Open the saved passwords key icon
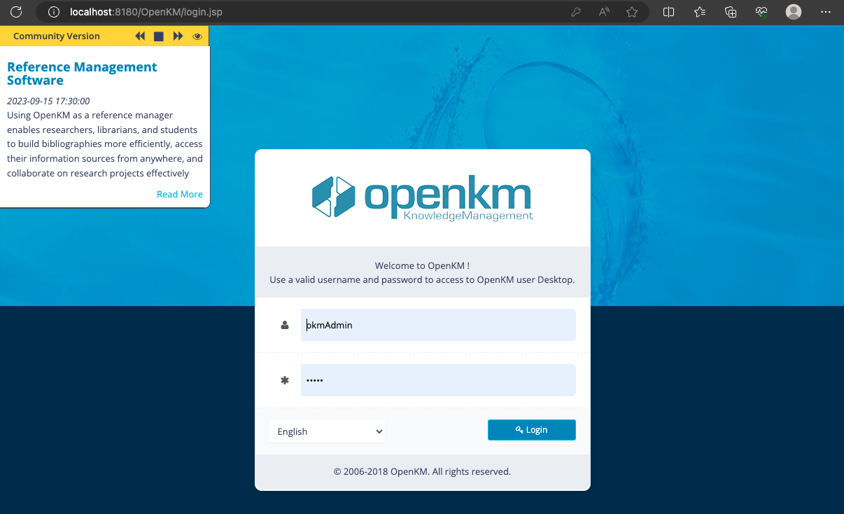 click(576, 12)
